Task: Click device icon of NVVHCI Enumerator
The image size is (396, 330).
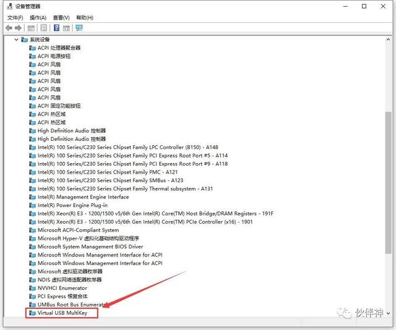Action: pyautogui.click(x=32, y=288)
